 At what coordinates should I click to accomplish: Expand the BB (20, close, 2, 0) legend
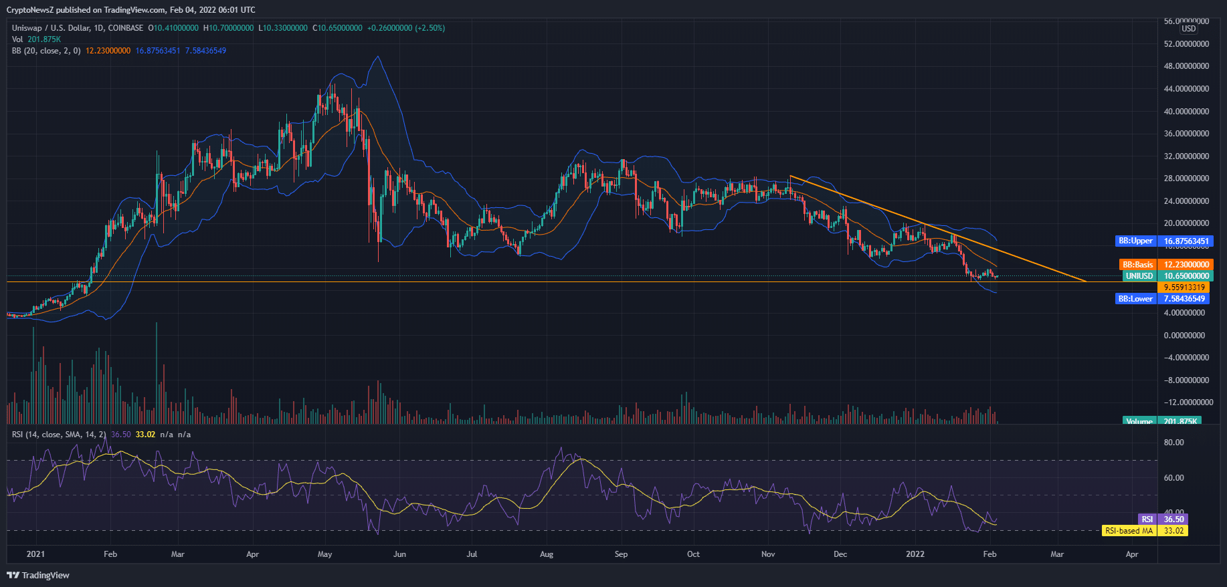click(x=45, y=51)
